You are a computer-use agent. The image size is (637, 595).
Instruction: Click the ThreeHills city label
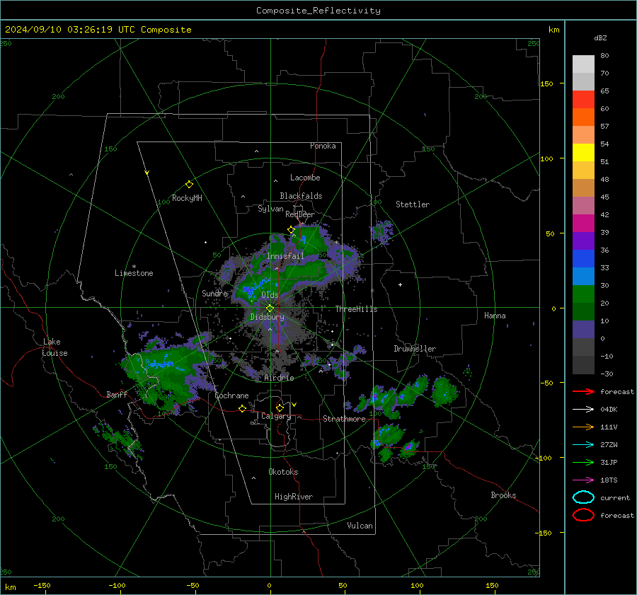coord(356,309)
